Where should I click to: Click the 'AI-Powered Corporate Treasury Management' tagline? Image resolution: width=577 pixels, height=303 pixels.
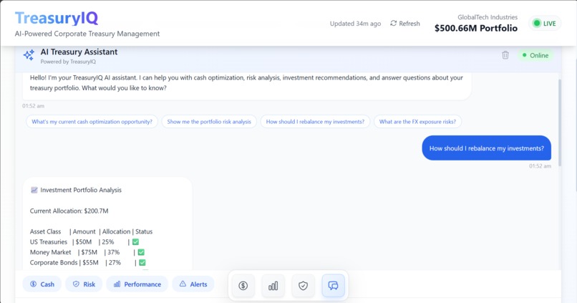(x=87, y=34)
